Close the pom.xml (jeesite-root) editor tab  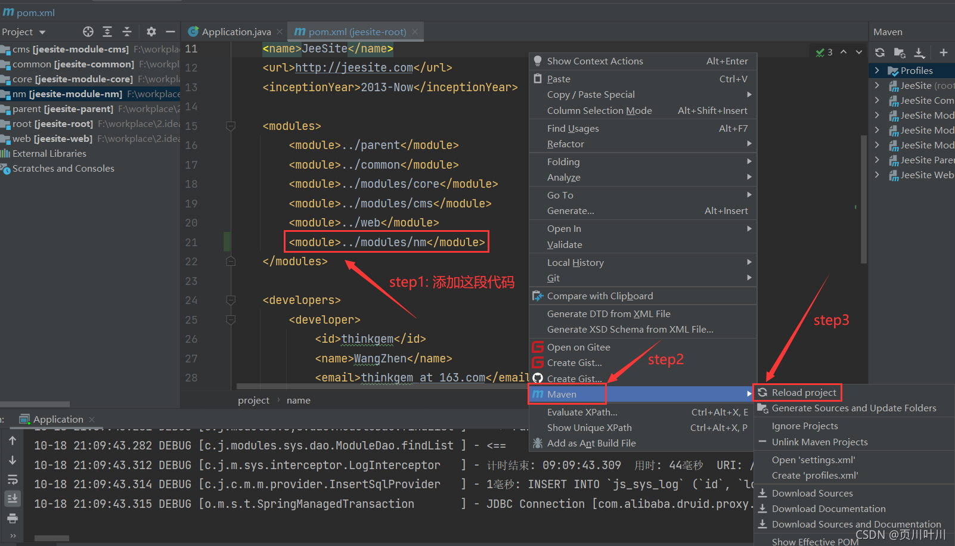point(415,32)
